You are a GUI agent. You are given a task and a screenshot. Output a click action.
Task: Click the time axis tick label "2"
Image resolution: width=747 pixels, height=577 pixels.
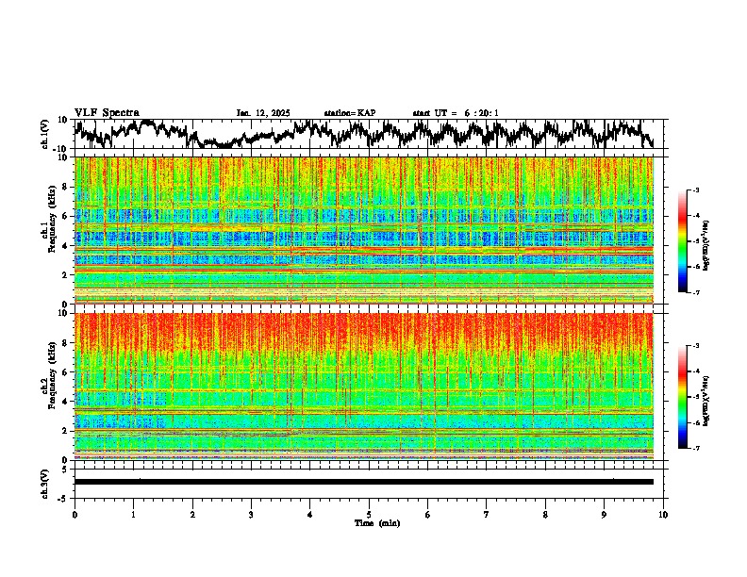point(192,515)
